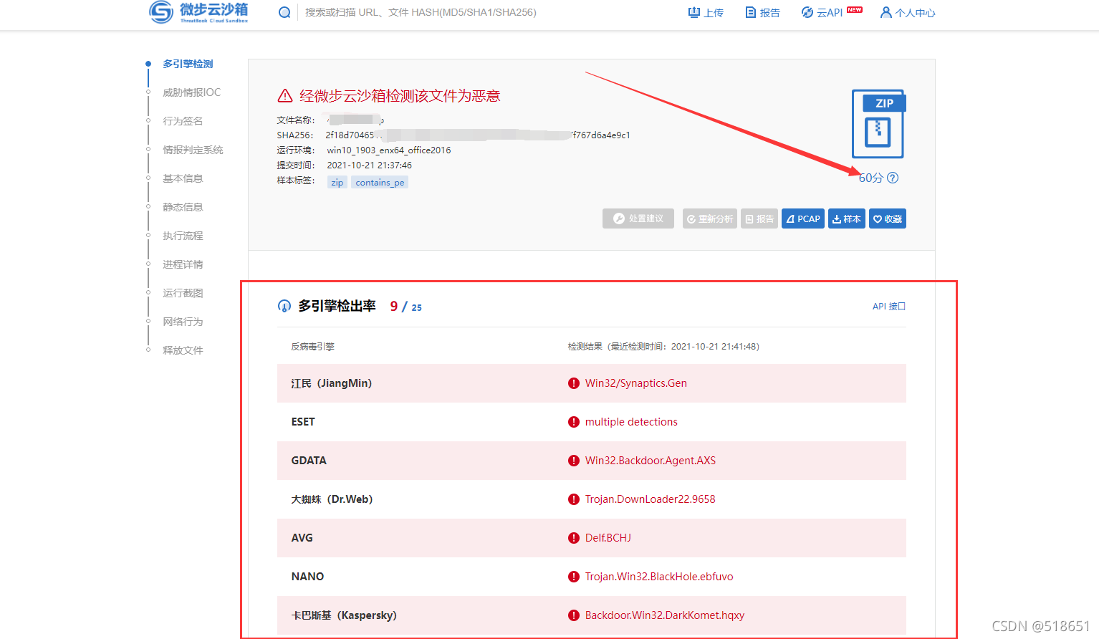
Task: Download the PCAP file
Action: coord(803,218)
